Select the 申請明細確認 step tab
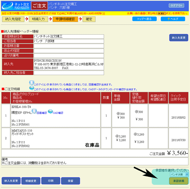Screen dimensions: 190x189 pyautogui.click(x=65, y=19)
